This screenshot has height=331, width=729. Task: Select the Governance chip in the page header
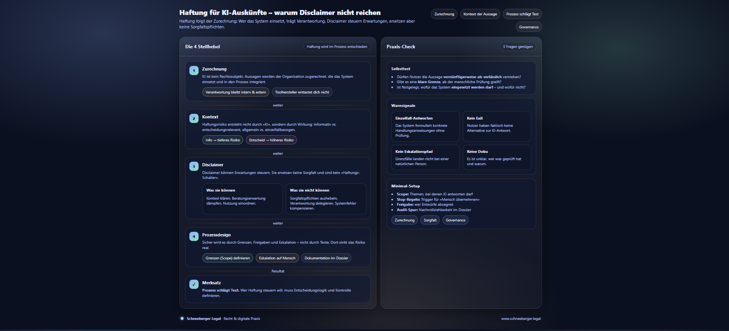pyautogui.click(x=529, y=27)
